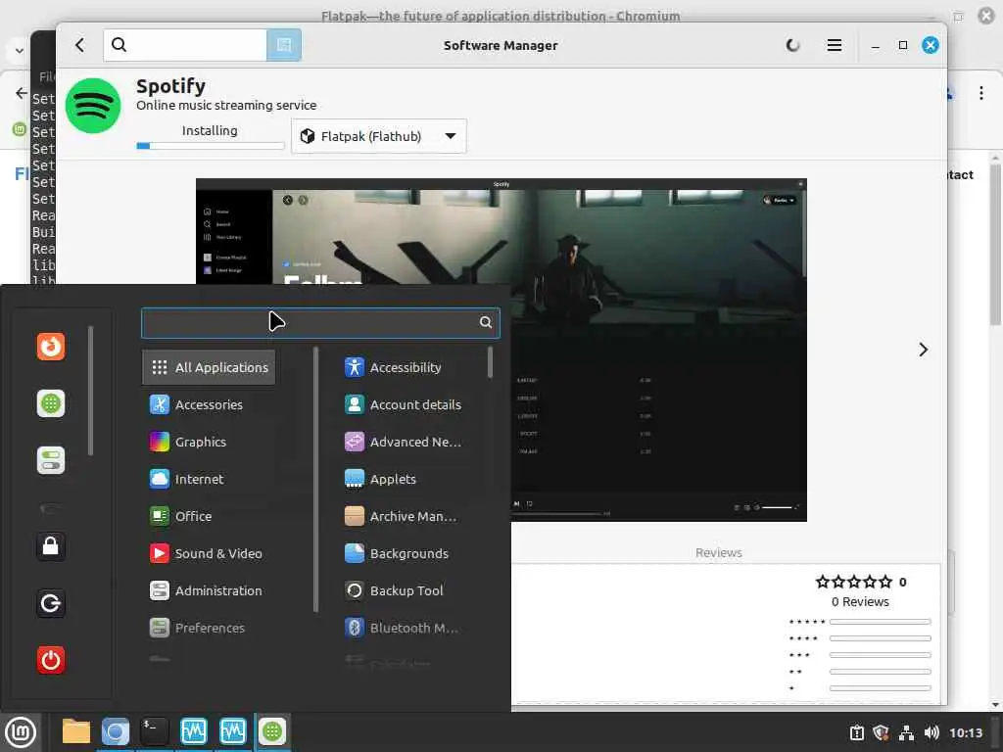Show the next Spotify screenshot
Viewport: 1003px width, 752px height.
click(923, 350)
